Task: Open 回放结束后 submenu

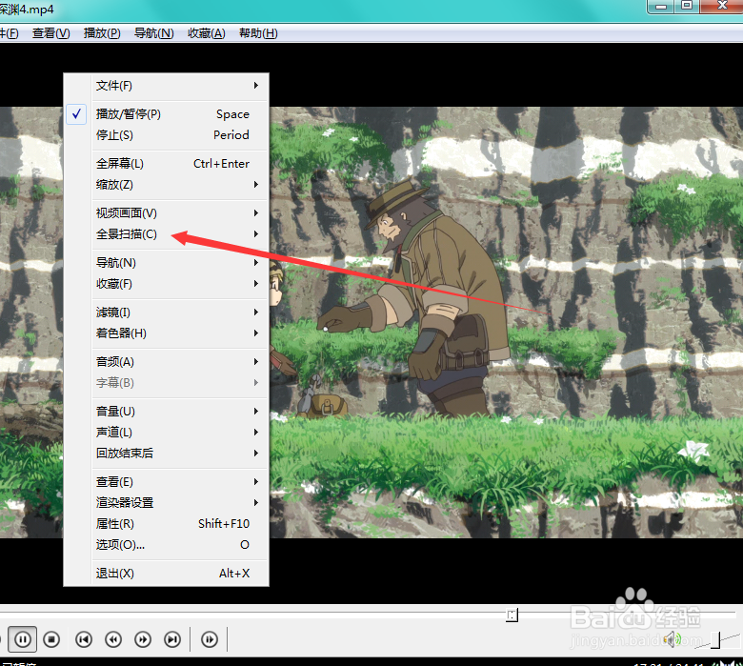Action: [x=167, y=454]
